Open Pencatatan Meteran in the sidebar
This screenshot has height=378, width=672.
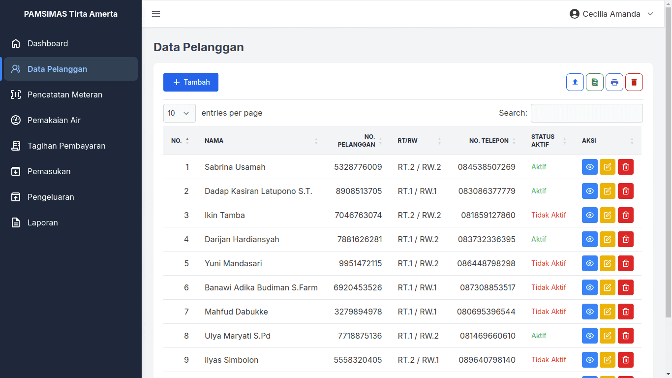[x=65, y=94]
